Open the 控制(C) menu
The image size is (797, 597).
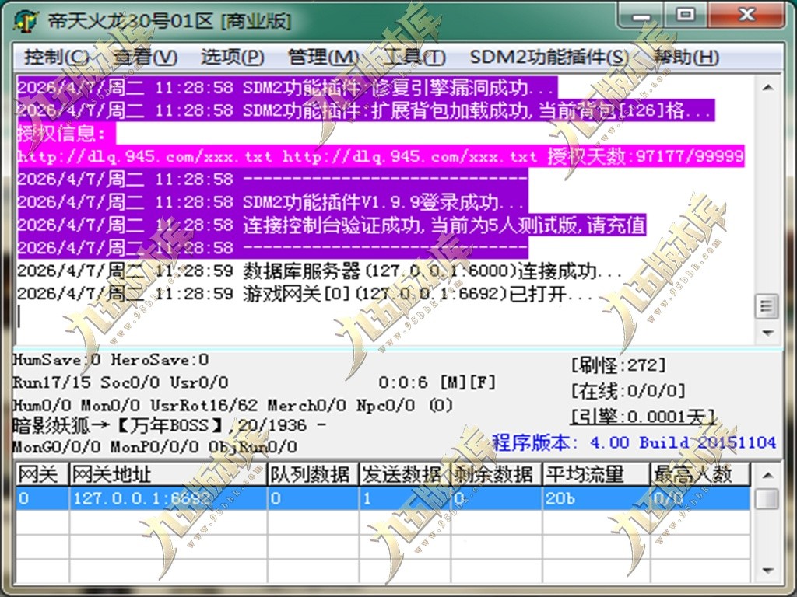(57, 57)
